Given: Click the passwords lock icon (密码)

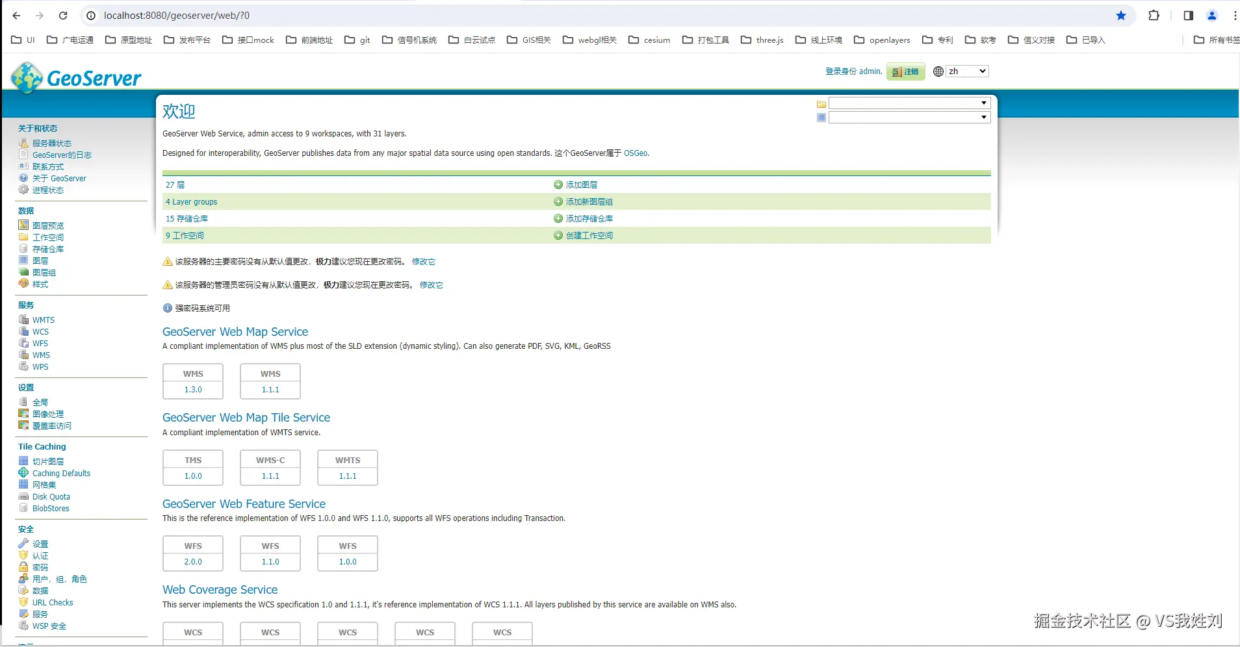Looking at the screenshot, I should pyautogui.click(x=23, y=567).
